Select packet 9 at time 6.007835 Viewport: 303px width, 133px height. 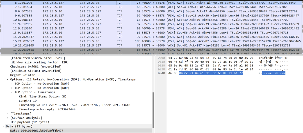click(152, 16)
